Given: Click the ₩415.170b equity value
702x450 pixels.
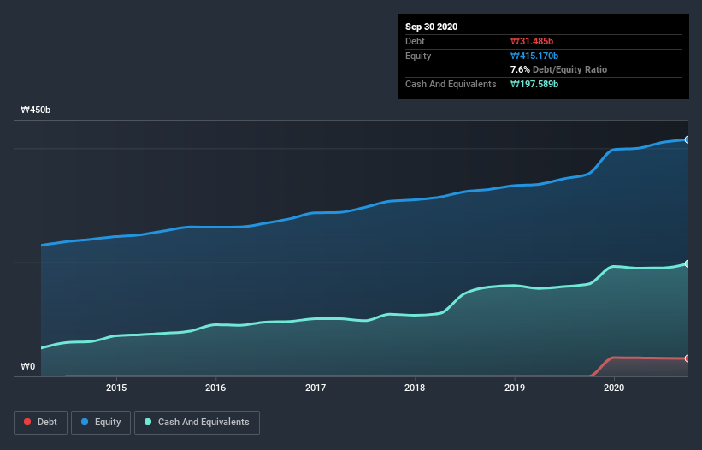Looking at the screenshot, I should tap(534, 56).
